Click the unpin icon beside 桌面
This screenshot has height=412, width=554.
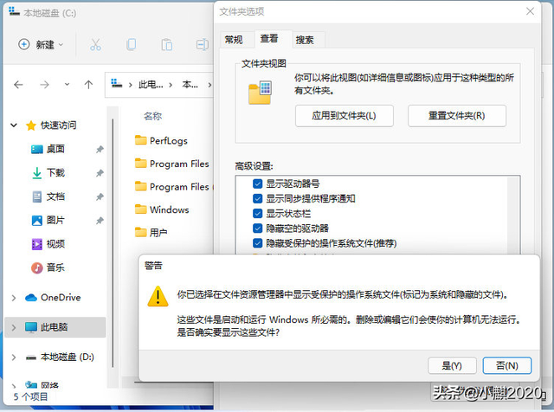(x=100, y=150)
